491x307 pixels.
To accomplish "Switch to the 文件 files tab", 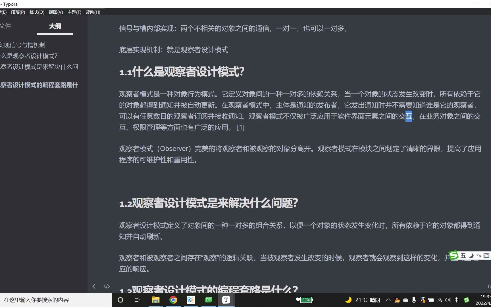I will coord(5,26).
